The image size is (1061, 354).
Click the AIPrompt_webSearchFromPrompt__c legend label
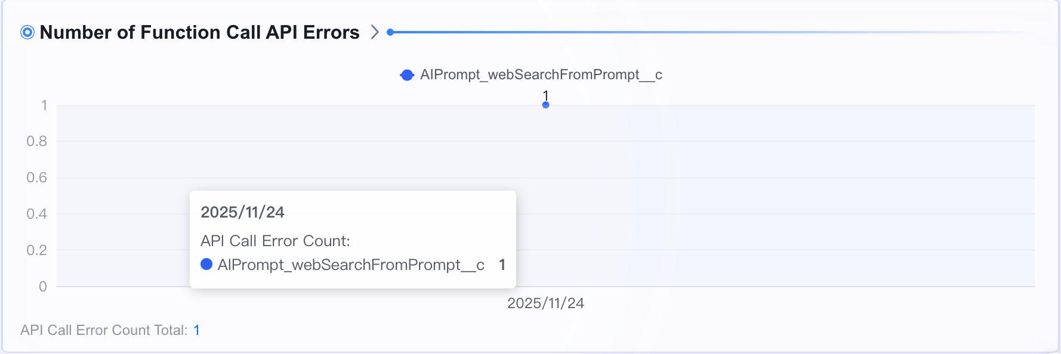click(541, 74)
